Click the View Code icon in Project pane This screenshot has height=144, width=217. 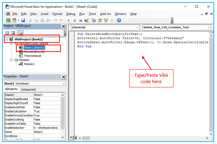click(x=7, y=33)
